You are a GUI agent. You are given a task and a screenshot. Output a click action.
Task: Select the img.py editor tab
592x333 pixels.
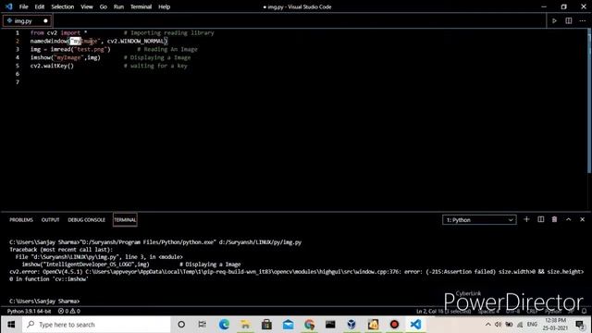[28, 20]
